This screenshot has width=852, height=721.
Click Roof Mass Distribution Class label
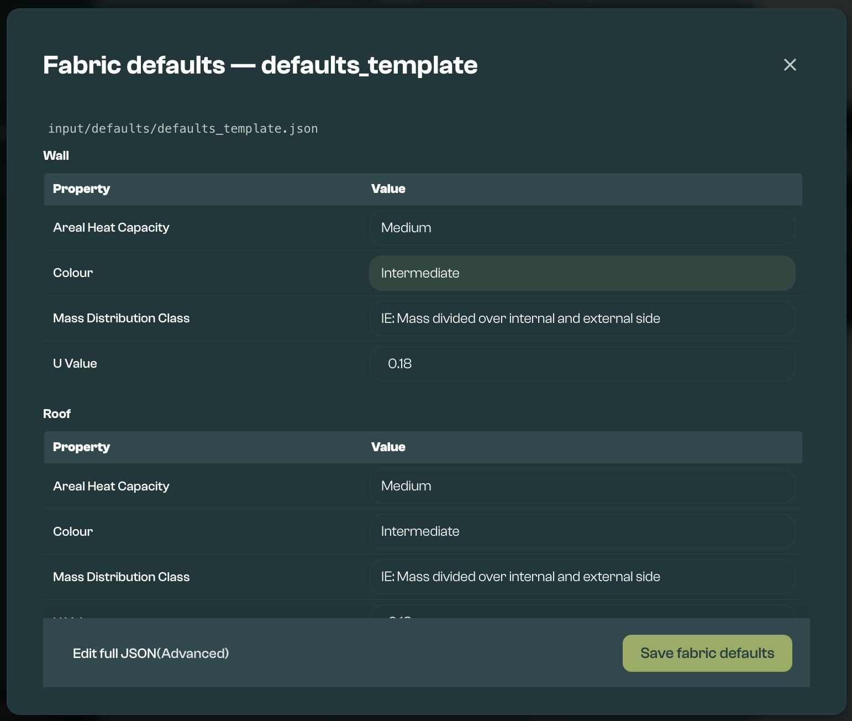point(122,577)
